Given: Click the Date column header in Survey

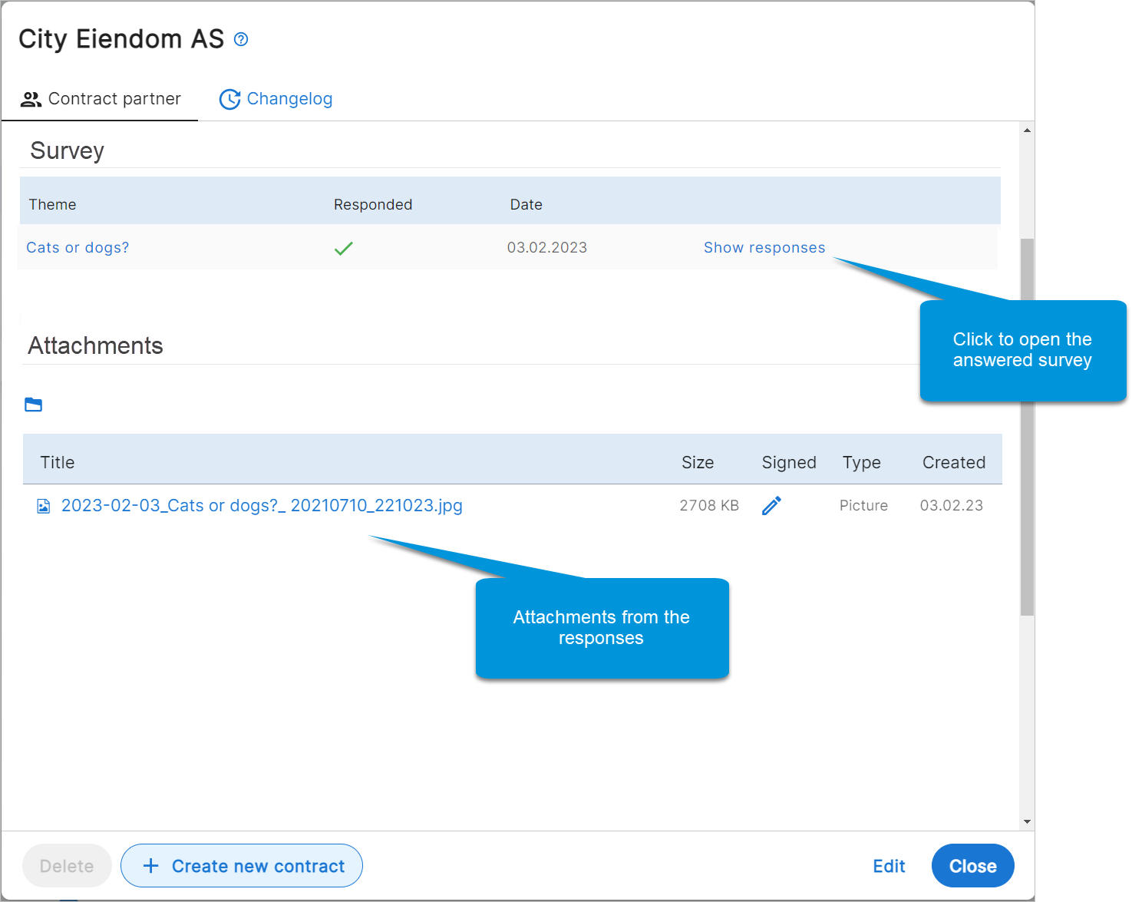Looking at the screenshot, I should [x=526, y=204].
